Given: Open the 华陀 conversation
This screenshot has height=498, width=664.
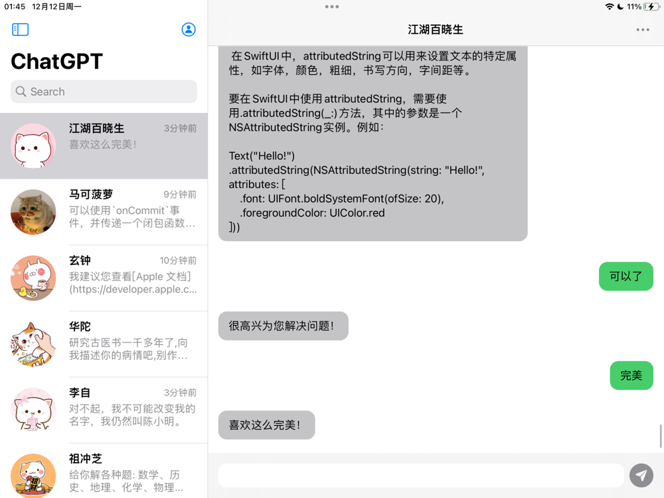Looking at the screenshot, I should tap(104, 344).
